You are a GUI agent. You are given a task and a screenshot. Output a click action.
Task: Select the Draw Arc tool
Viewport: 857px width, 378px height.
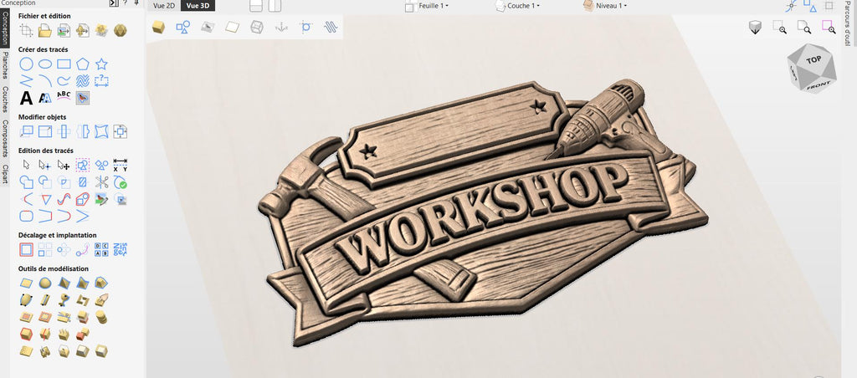pos(45,81)
